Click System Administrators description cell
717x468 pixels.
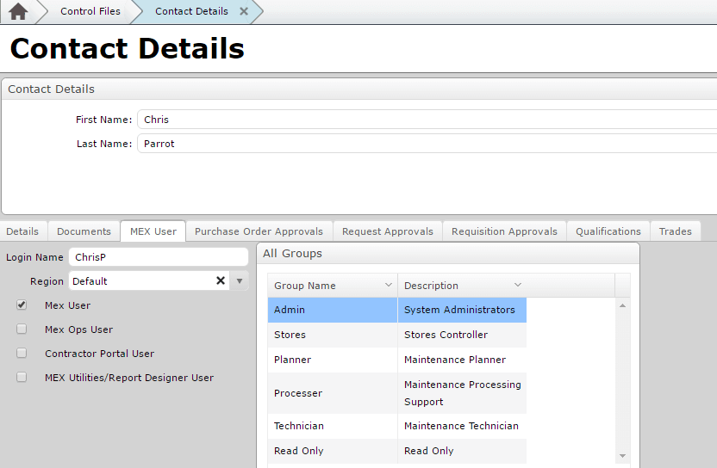tap(462, 310)
